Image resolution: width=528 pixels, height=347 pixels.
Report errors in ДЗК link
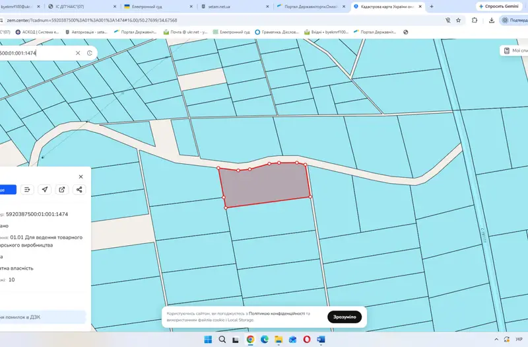(x=42, y=317)
